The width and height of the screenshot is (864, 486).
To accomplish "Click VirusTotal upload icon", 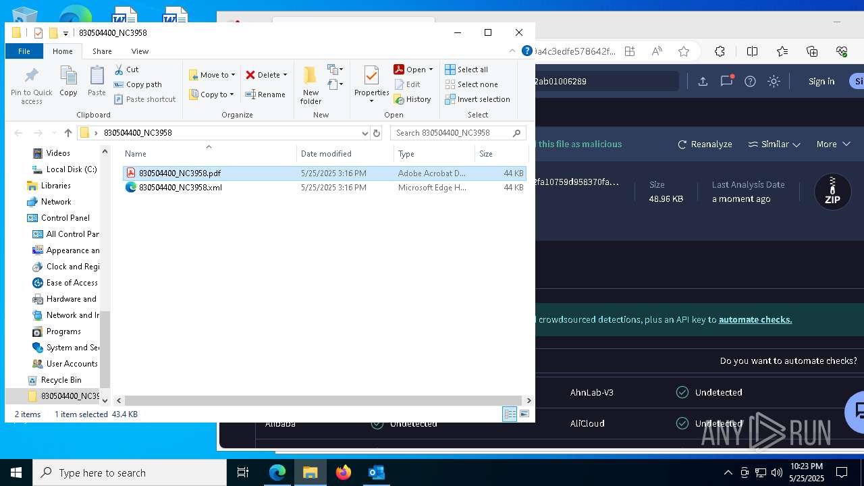I will 703,81.
